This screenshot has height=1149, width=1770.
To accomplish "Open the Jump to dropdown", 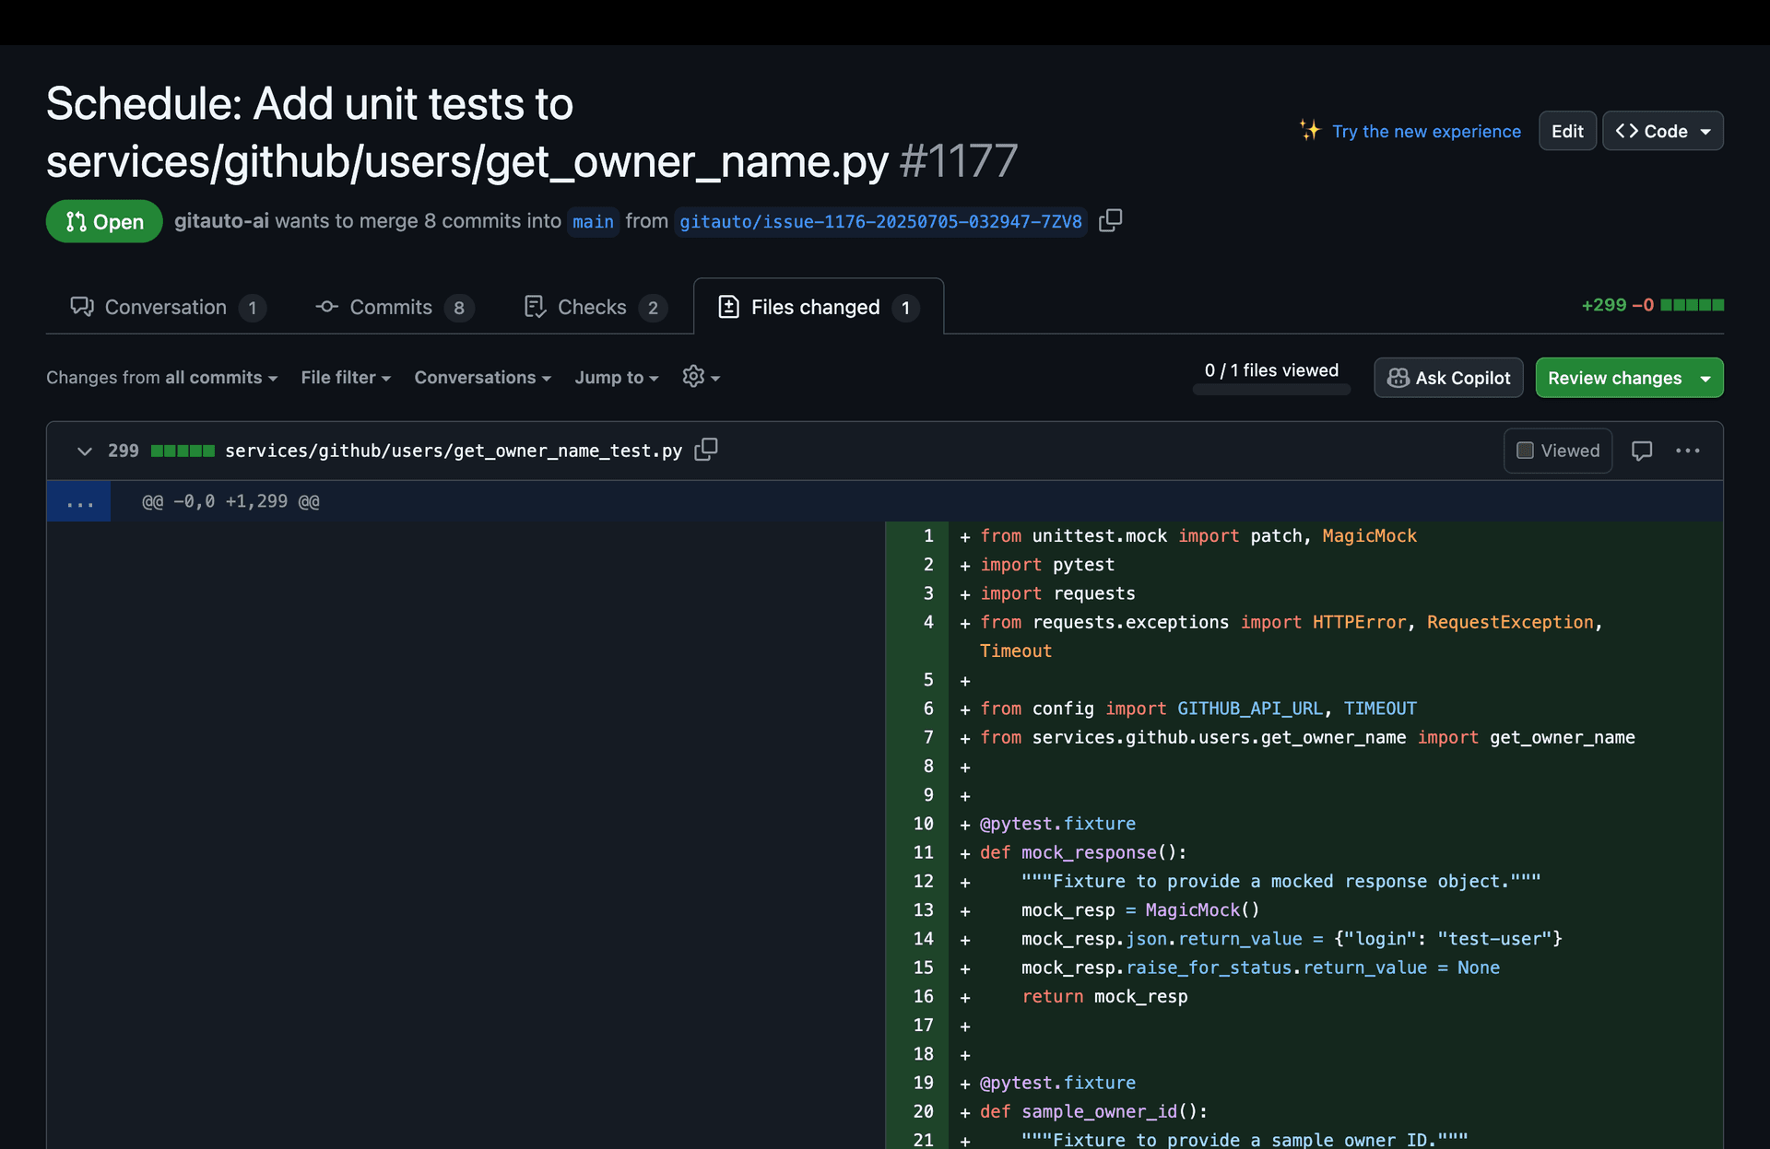I will (x=617, y=378).
